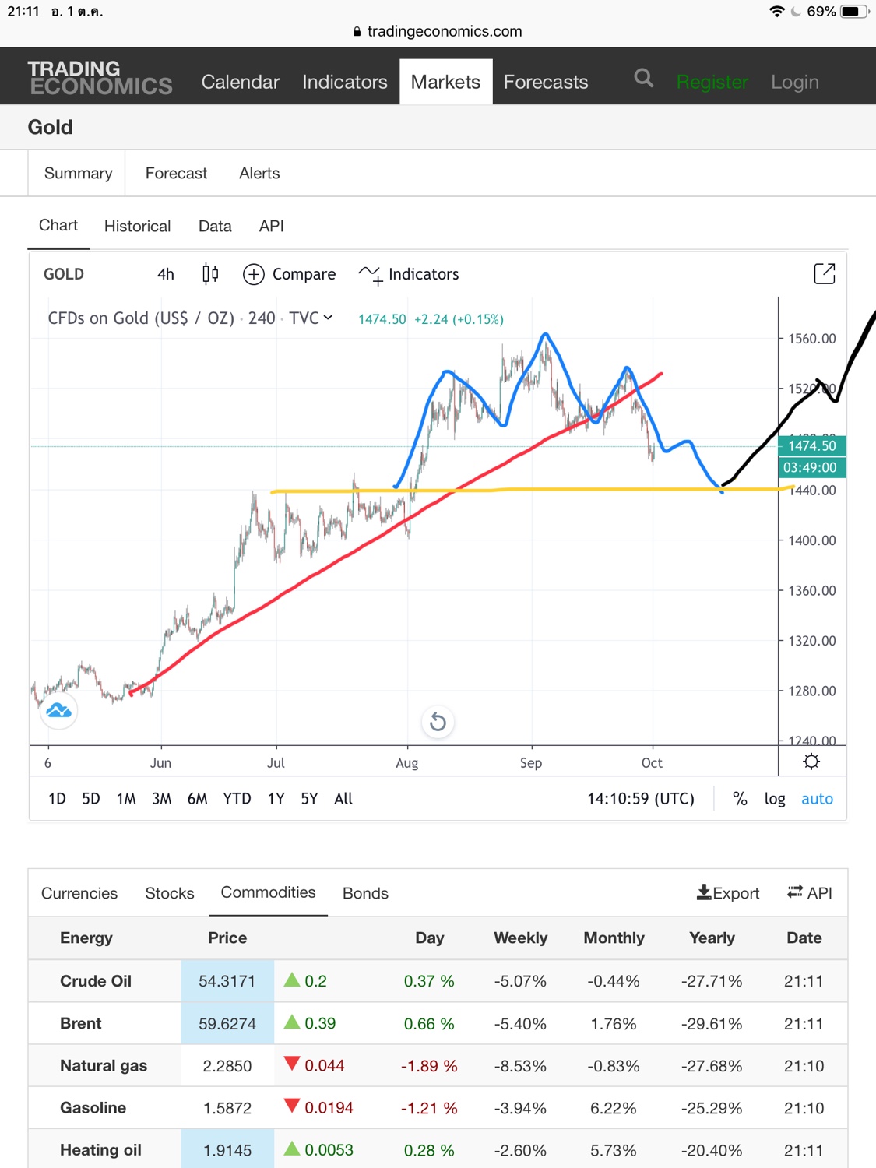Open chart in popup window icon

(824, 273)
